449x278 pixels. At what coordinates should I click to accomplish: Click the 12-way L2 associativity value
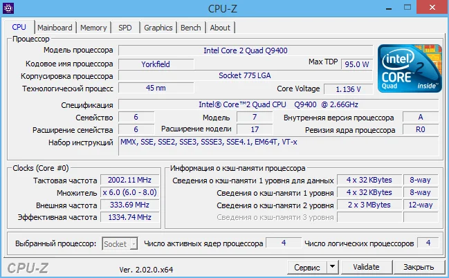(421, 205)
